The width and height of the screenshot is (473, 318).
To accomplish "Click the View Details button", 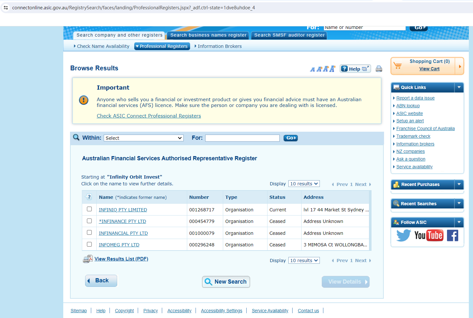I will [x=346, y=282].
